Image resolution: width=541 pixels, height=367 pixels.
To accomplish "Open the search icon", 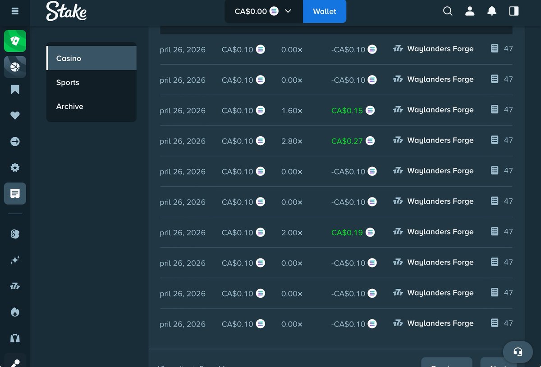I will point(448,11).
